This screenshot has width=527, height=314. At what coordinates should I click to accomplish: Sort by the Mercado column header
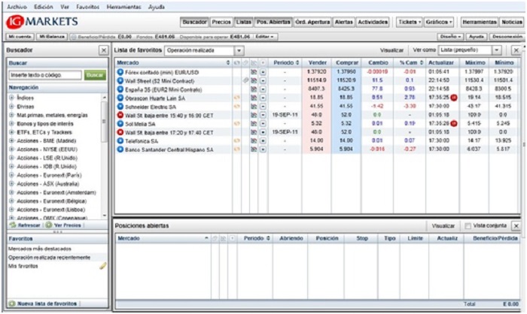pyautogui.click(x=173, y=63)
